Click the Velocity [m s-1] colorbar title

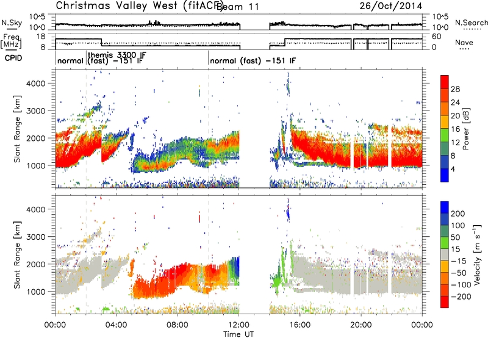click(478, 254)
